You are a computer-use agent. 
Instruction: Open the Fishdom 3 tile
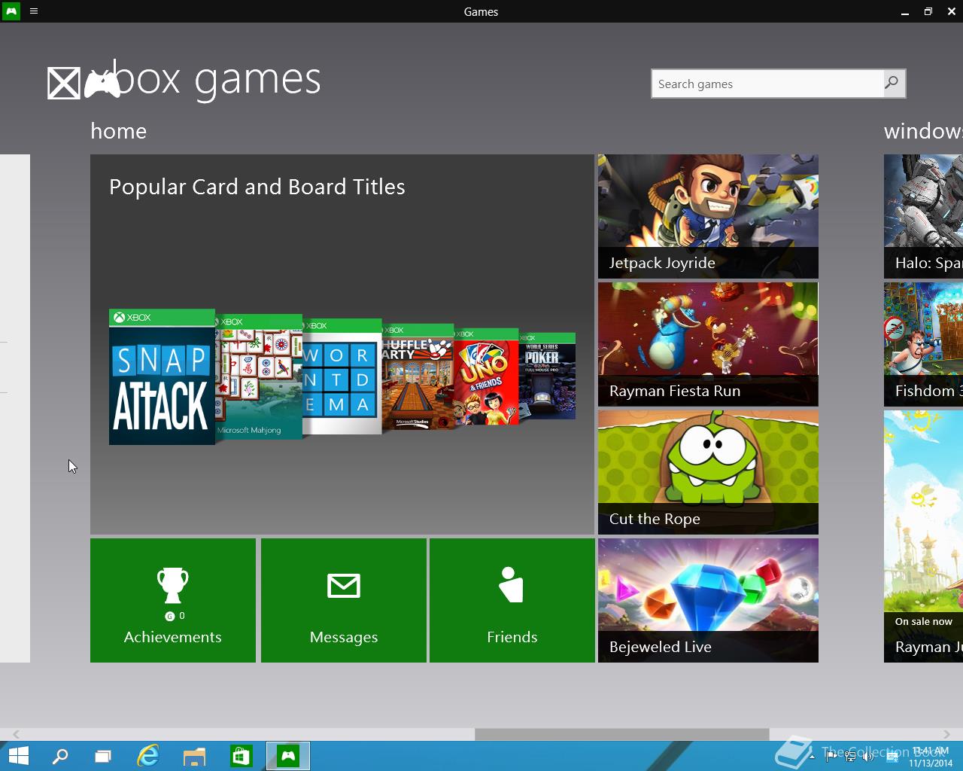pos(923,344)
